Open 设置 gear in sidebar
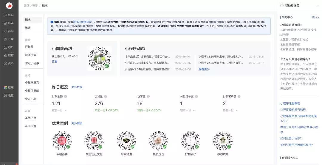The width and height of the screenshot is (322, 165). point(5,95)
